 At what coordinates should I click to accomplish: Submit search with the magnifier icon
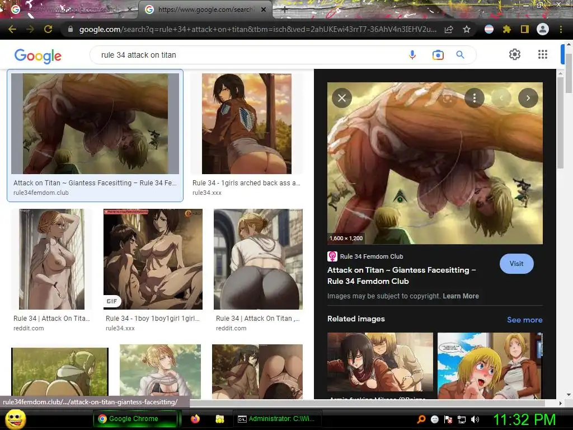coord(461,55)
